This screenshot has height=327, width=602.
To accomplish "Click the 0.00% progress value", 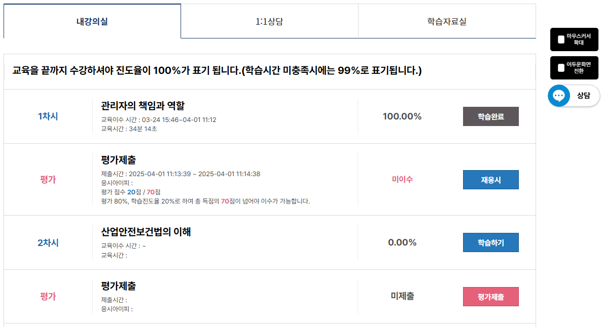I will pos(402,242).
